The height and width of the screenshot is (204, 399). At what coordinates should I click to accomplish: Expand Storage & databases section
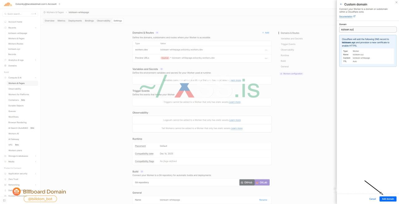(x=36, y=156)
